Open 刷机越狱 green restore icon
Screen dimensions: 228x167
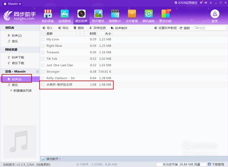click(149, 14)
